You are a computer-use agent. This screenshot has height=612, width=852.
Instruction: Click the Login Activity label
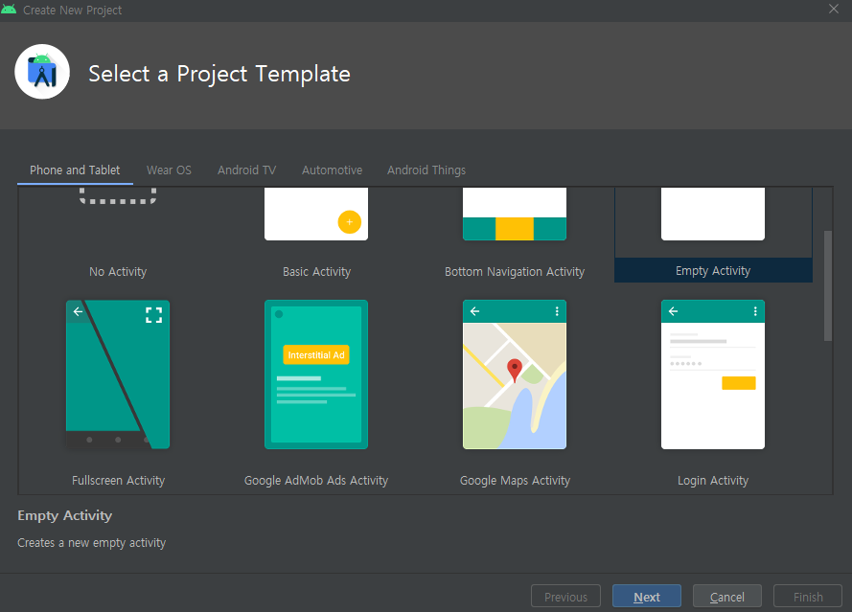(x=713, y=481)
